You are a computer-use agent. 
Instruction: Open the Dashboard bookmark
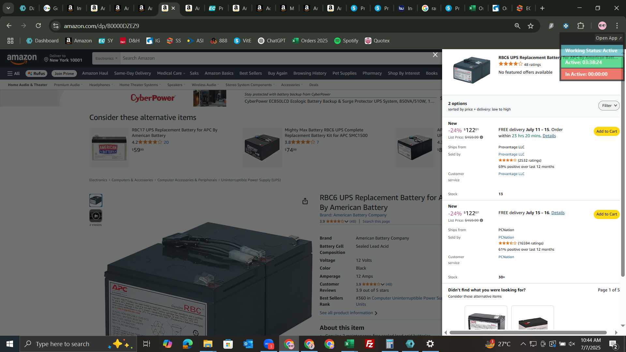tap(43, 41)
